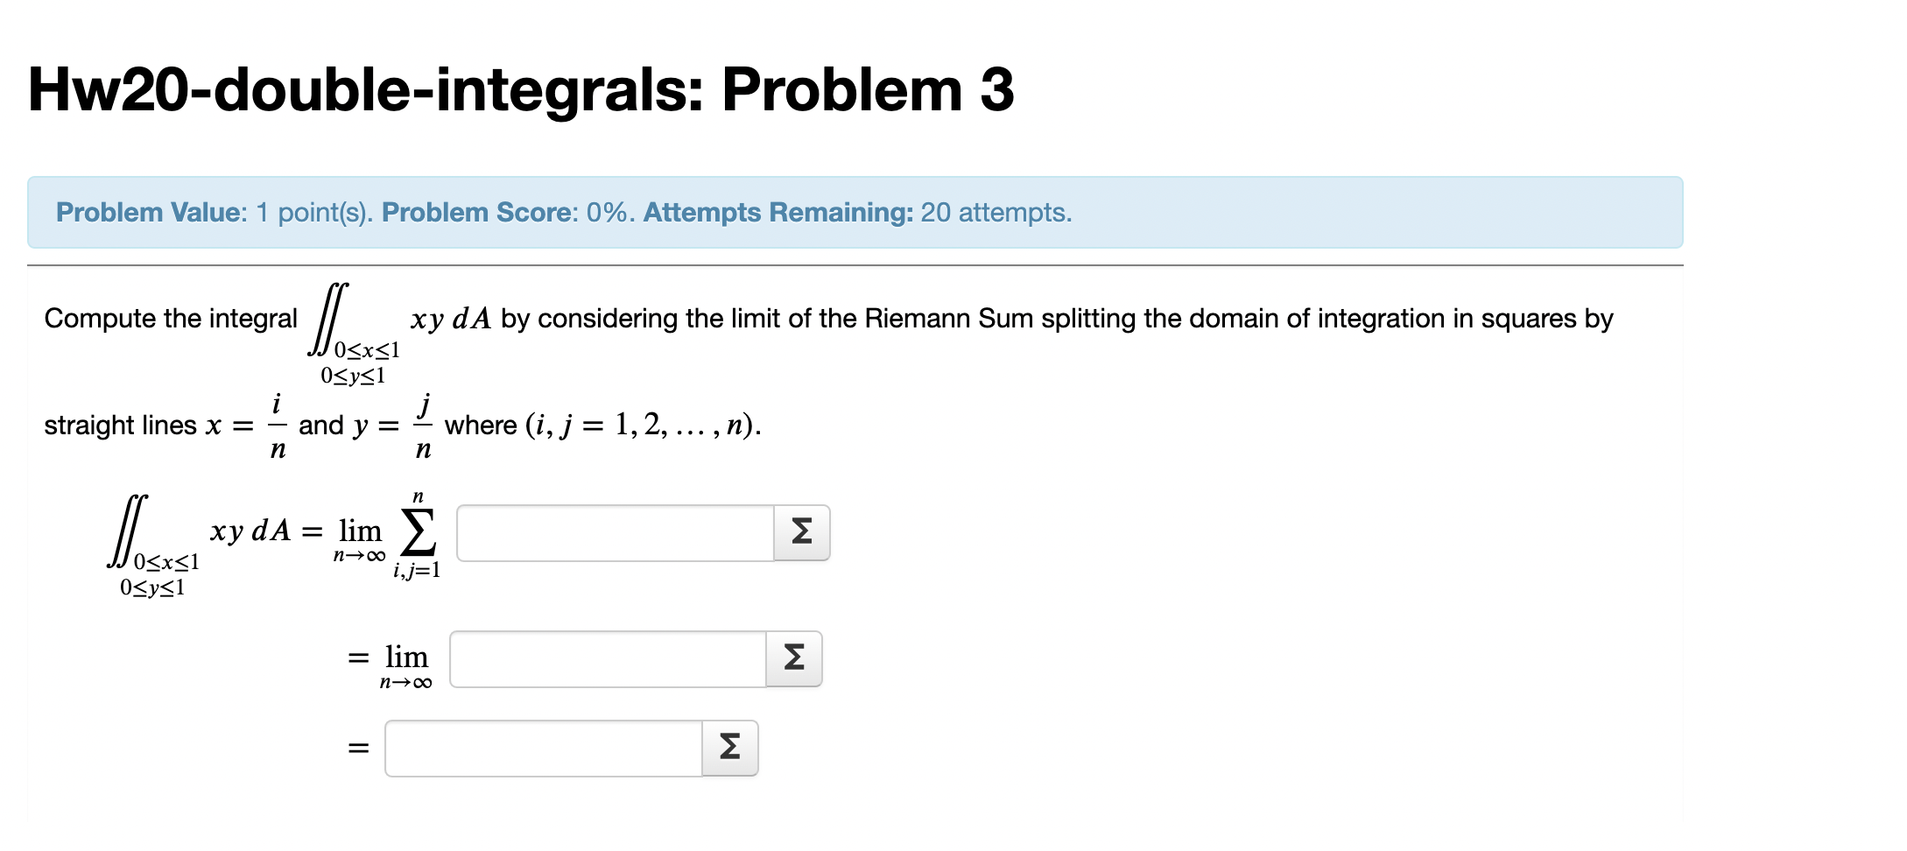Click the empty box on the last equation line
This screenshot has height=851, width=1907.
tap(543, 747)
